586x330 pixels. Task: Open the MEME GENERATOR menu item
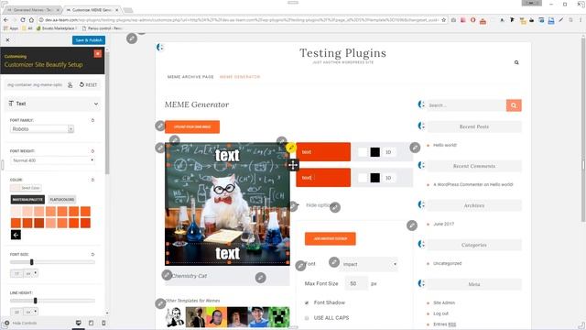pos(240,77)
